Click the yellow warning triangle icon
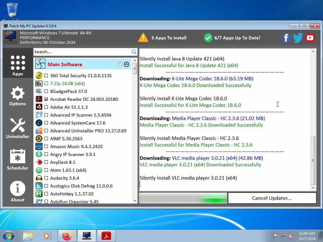This screenshot has width=323, height=242. click(x=143, y=38)
